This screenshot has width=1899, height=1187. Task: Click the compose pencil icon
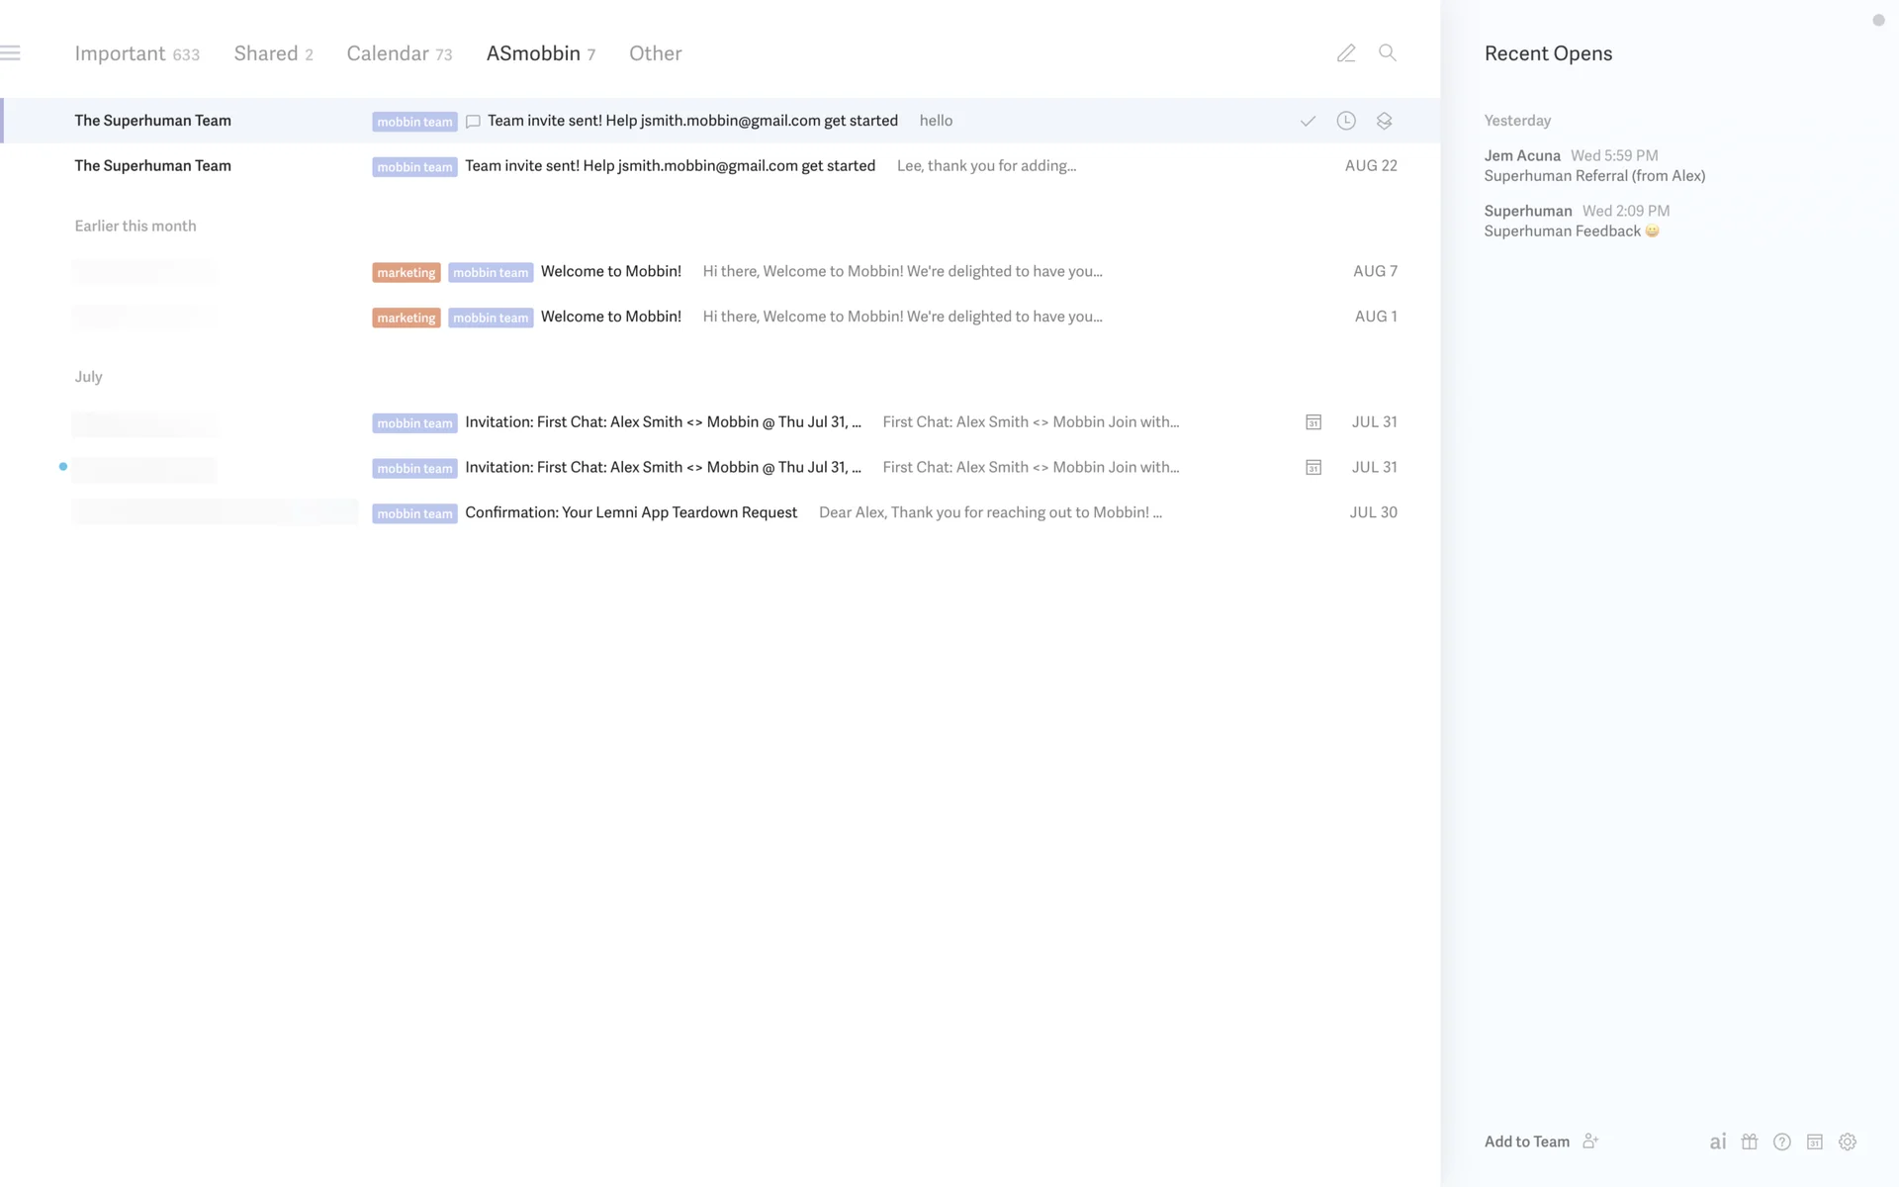[x=1346, y=53]
